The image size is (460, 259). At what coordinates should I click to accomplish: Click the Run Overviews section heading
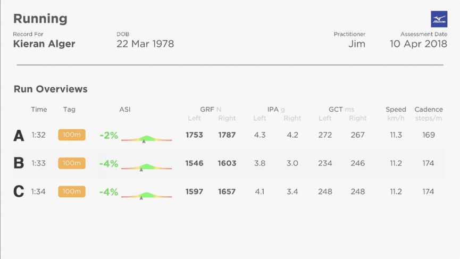[51, 89]
